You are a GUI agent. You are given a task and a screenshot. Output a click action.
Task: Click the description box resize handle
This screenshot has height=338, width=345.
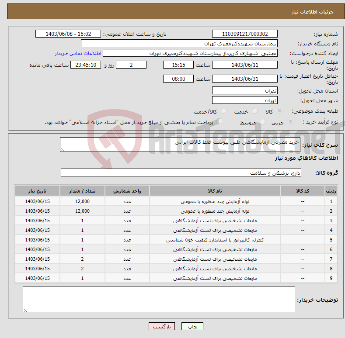(63, 149)
